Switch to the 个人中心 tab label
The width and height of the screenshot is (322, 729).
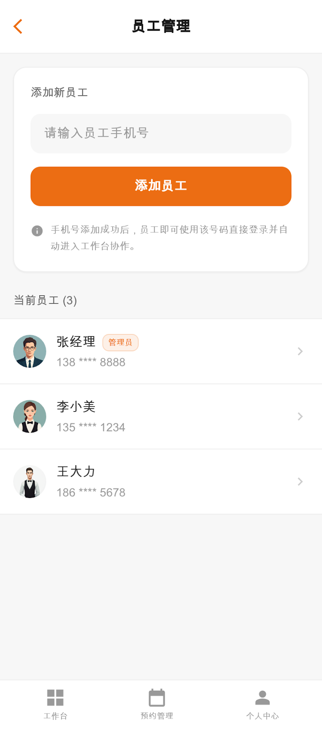tap(262, 716)
